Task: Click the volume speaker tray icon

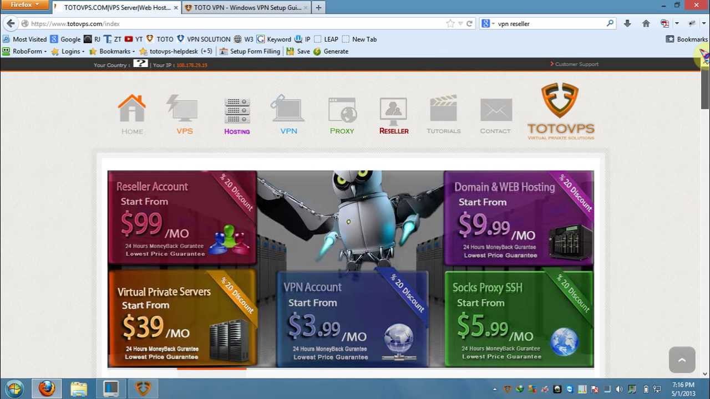Action: point(620,390)
